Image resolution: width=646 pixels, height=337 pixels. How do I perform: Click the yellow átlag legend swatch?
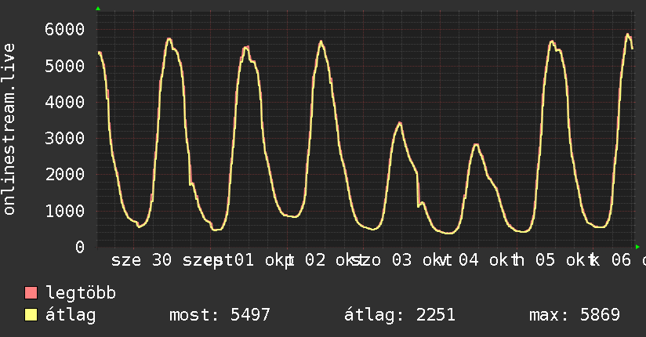click(31, 315)
